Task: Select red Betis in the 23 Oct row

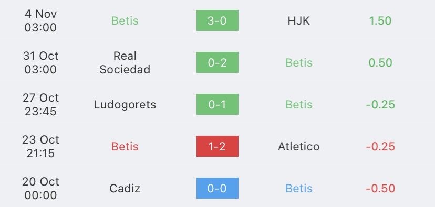Action: click(x=125, y=146)
